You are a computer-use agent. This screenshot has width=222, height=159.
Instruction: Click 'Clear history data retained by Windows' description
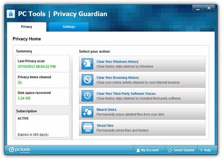(x=125, y=66)
